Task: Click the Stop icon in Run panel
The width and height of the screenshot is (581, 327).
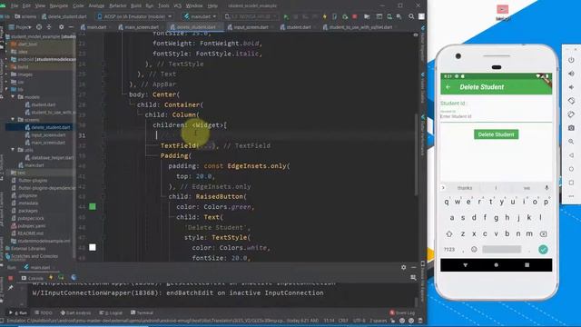Action: coord(10,278)
